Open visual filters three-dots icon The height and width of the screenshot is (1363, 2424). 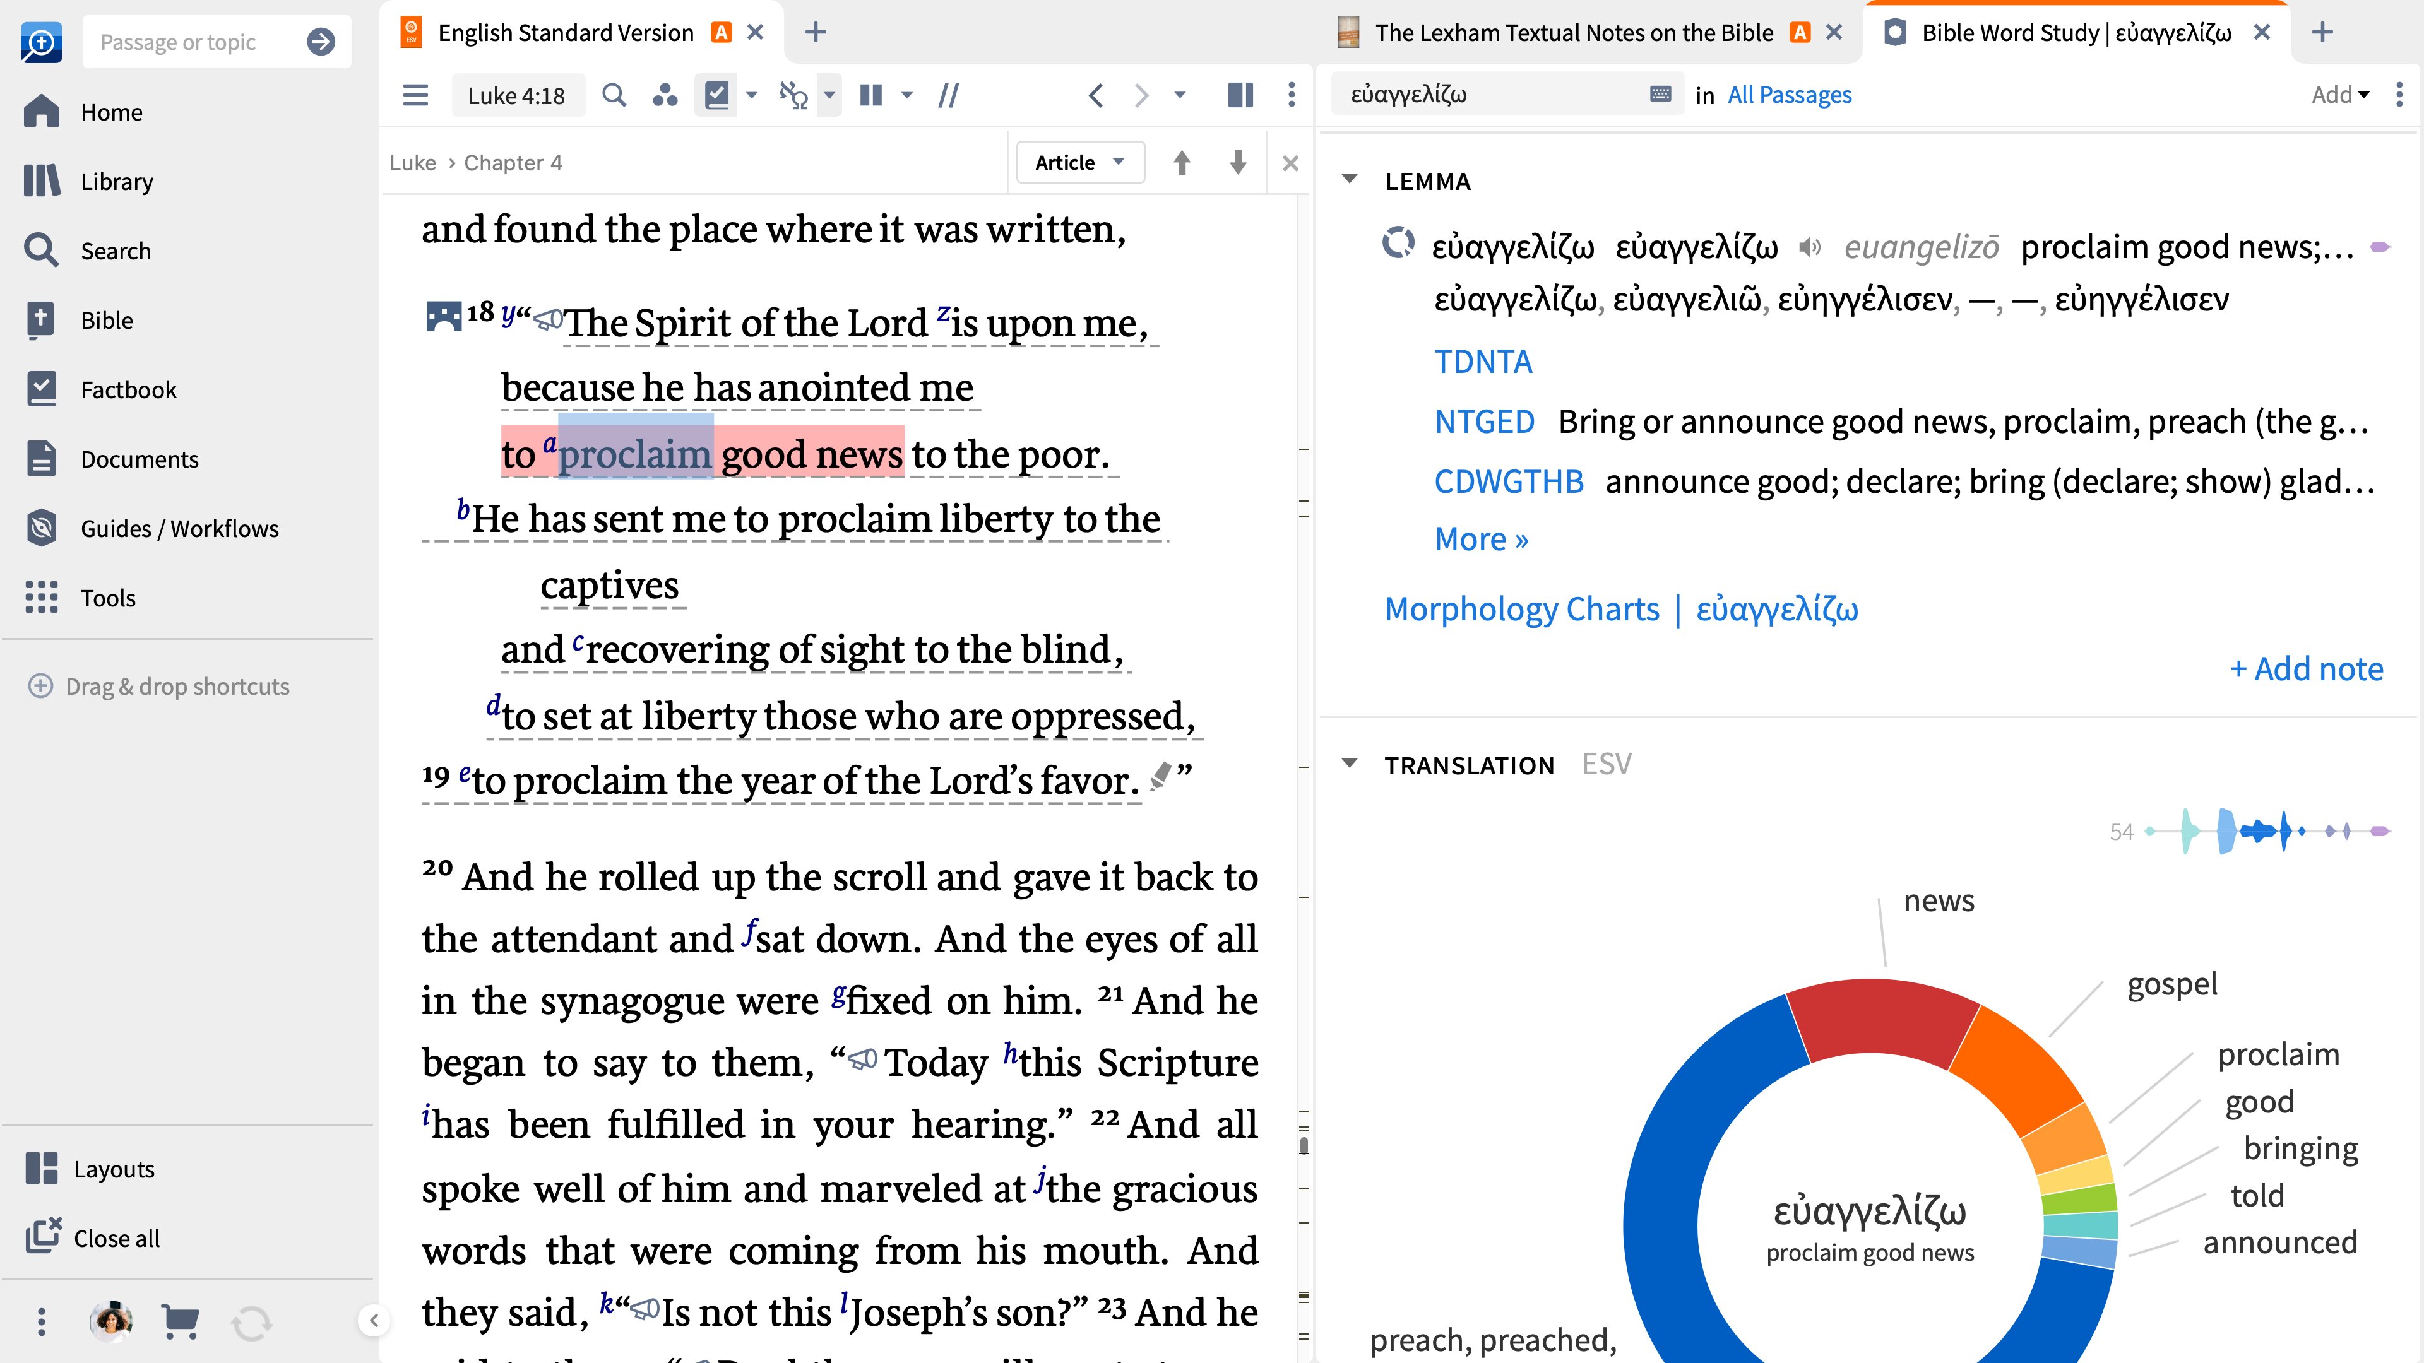pyautogui.click(x=665, y=95)
